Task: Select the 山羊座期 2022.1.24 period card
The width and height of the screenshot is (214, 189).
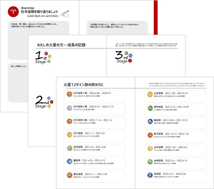Action: coord(175,148)
